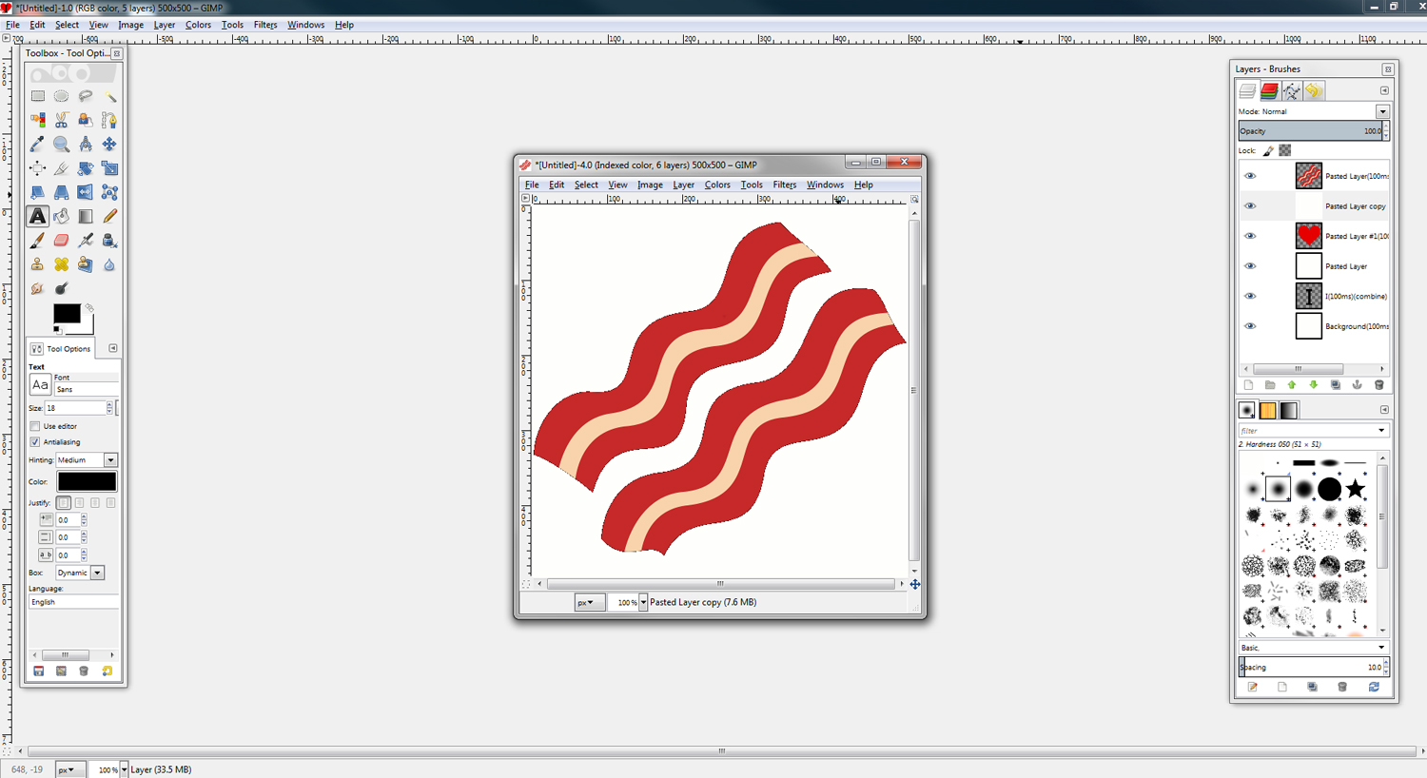Pick a color with the Color Picker tool
The image size is (1427, 778).
tap(37, 144)
